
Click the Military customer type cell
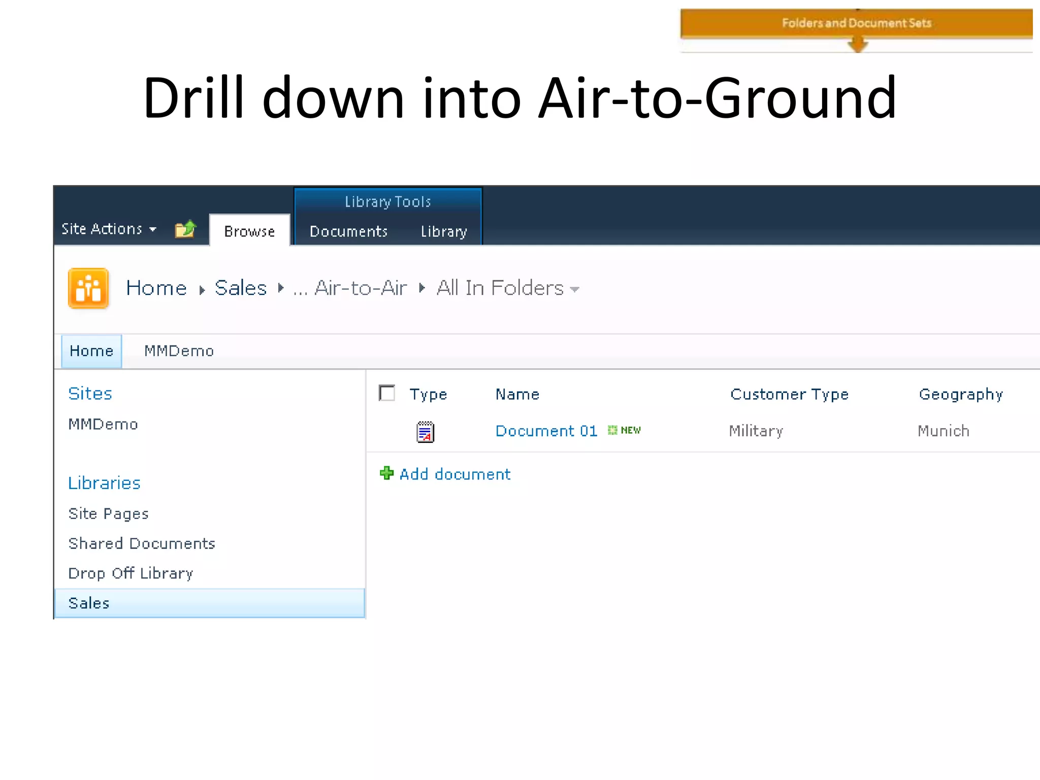tap(756, 431)
